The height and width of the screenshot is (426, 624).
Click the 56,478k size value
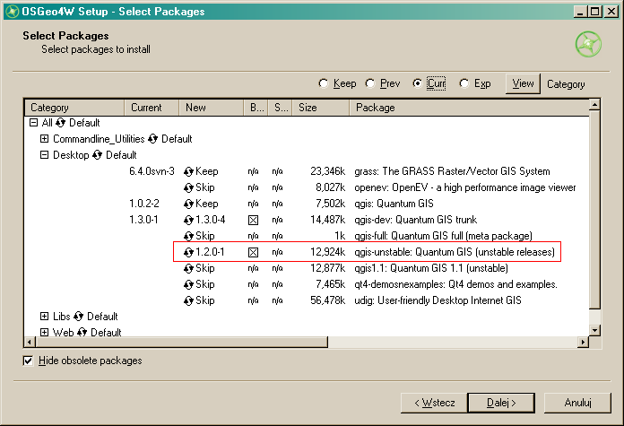(x=327, y=300)
